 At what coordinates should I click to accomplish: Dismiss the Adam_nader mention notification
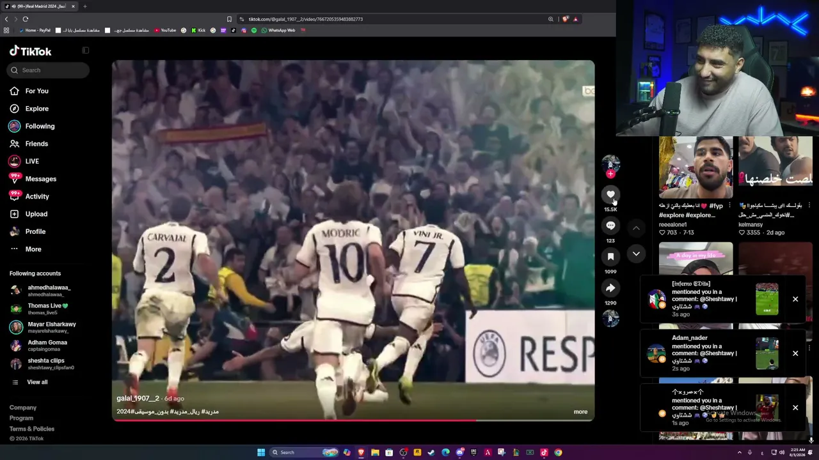point(795,353)
